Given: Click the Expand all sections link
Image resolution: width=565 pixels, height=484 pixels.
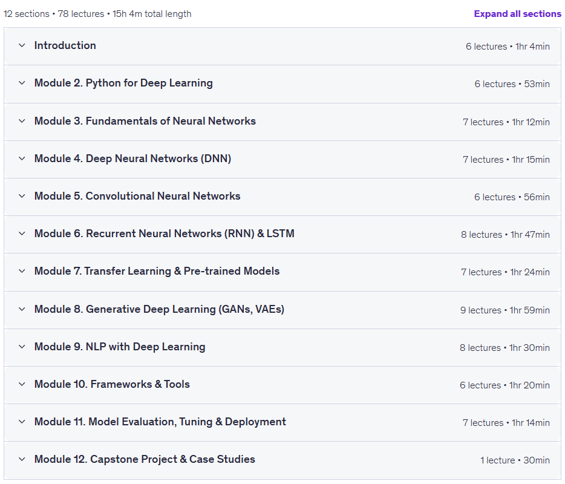Looking at the screenshot, I should tap(517, 14).
